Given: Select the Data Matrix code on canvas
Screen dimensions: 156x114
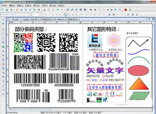Looking at the screenshot, I should click(69, 42).
